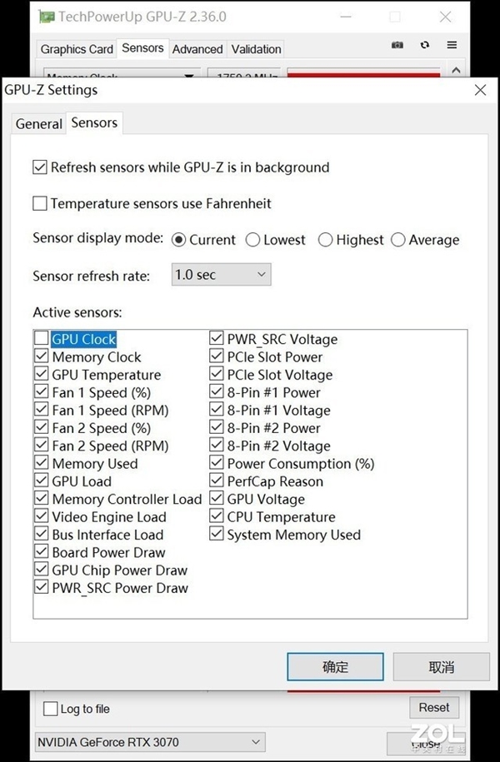Enable Temperature sensors use Fahrenheit

tap(40, 203)
